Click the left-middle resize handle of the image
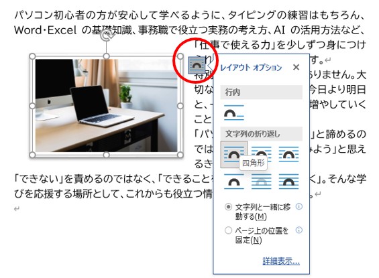This screenshot has width=379, height=278. point(32,106)
